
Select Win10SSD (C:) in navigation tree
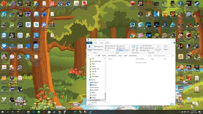96,100
